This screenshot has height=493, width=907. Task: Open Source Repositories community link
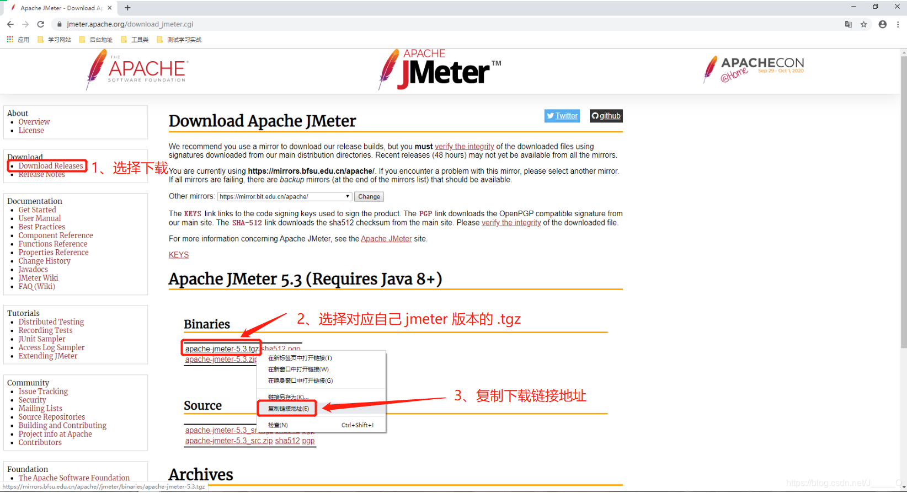click(52, 417)
